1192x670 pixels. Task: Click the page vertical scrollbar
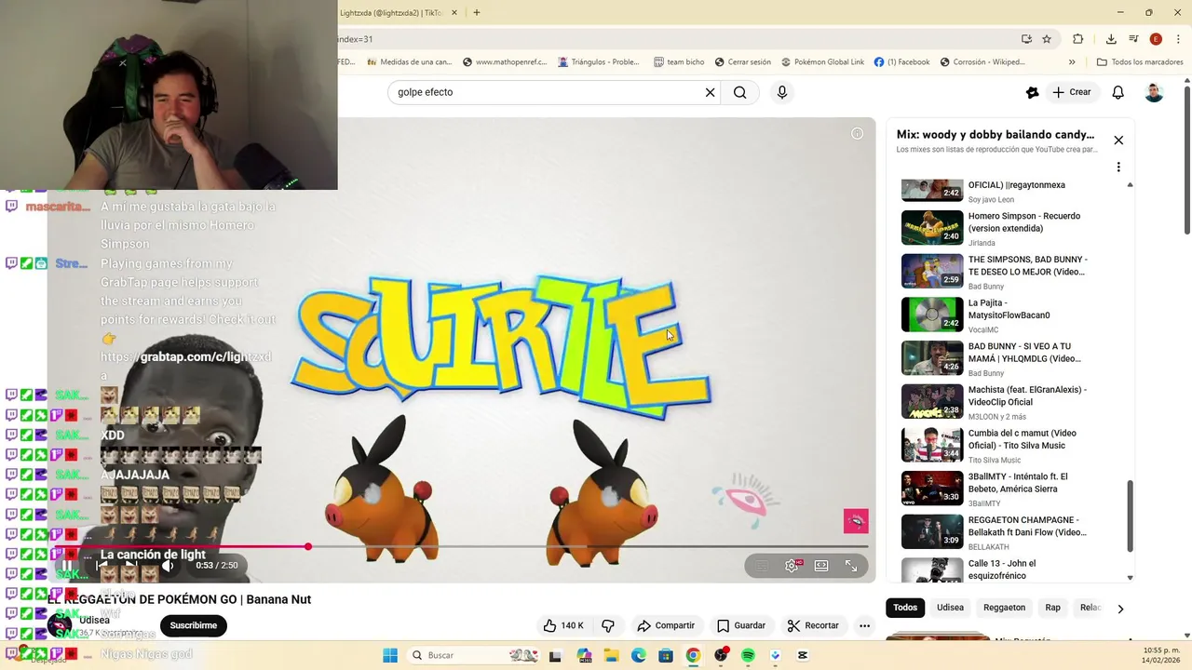pyautogui.click(x=1187, y=160)
